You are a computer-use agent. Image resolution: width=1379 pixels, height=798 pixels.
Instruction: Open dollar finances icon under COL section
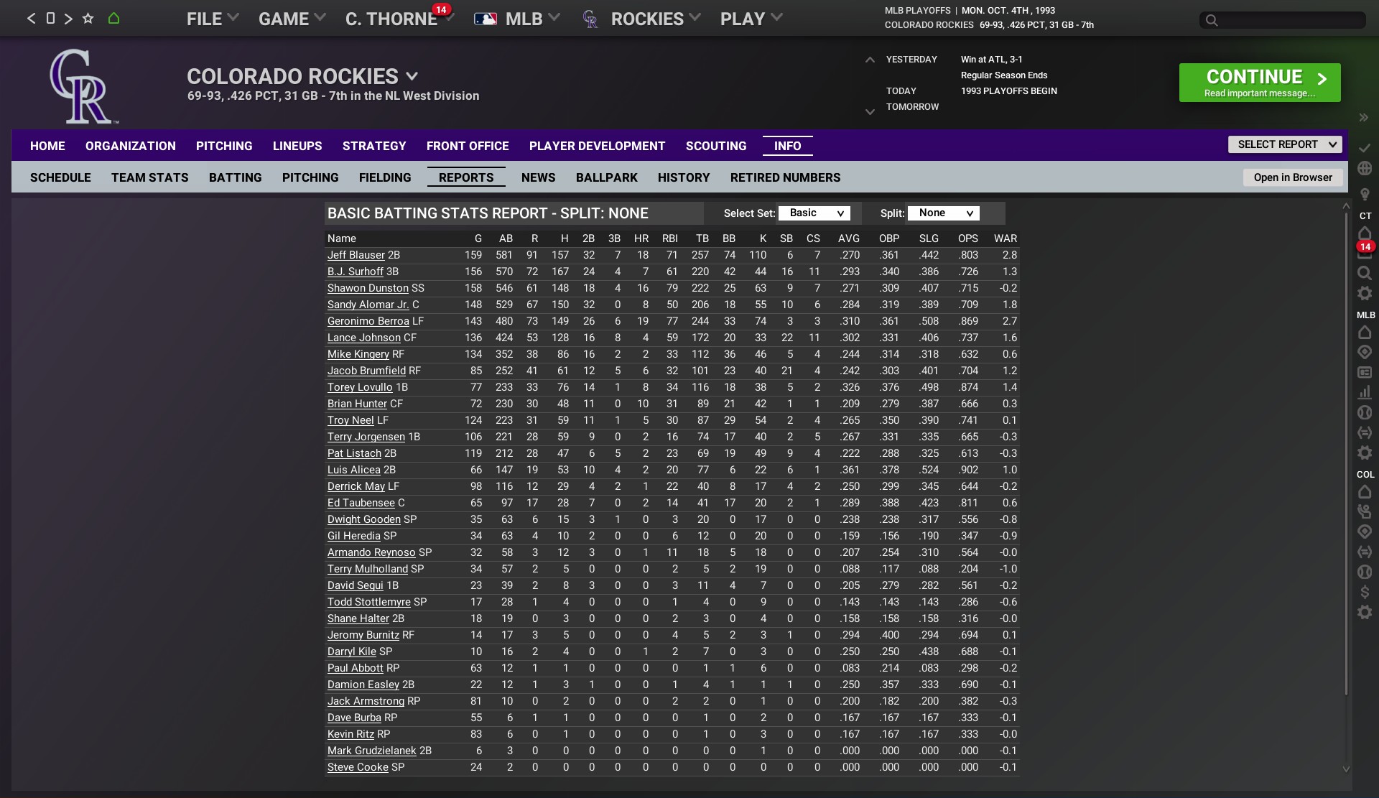tap(1365, 592)
